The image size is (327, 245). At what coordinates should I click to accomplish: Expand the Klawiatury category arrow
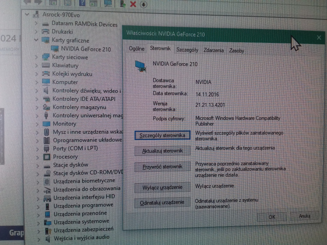37,65
